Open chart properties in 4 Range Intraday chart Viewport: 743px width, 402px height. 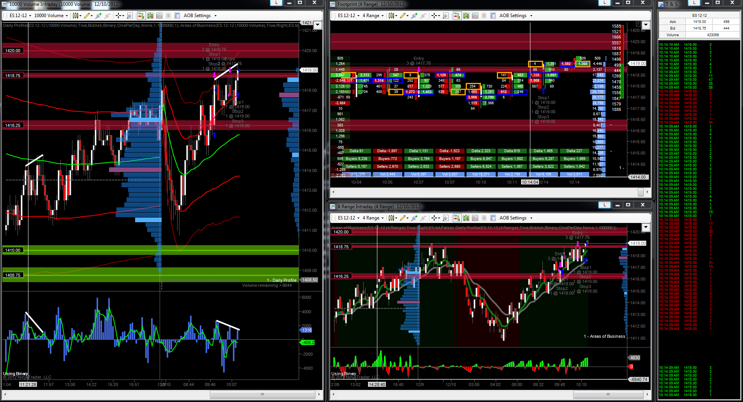point(493,218)
